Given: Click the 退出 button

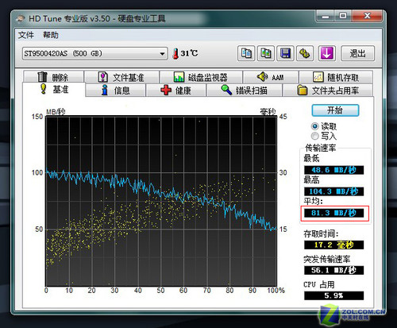Looking at the screenshot, I should (x=358, y=53).
